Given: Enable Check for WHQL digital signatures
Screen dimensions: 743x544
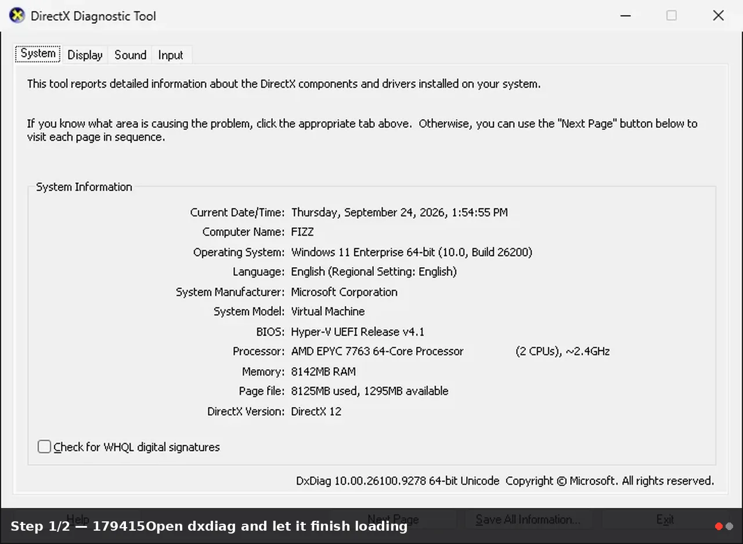Looking at the screenshot, I should [x=44, y=446].
